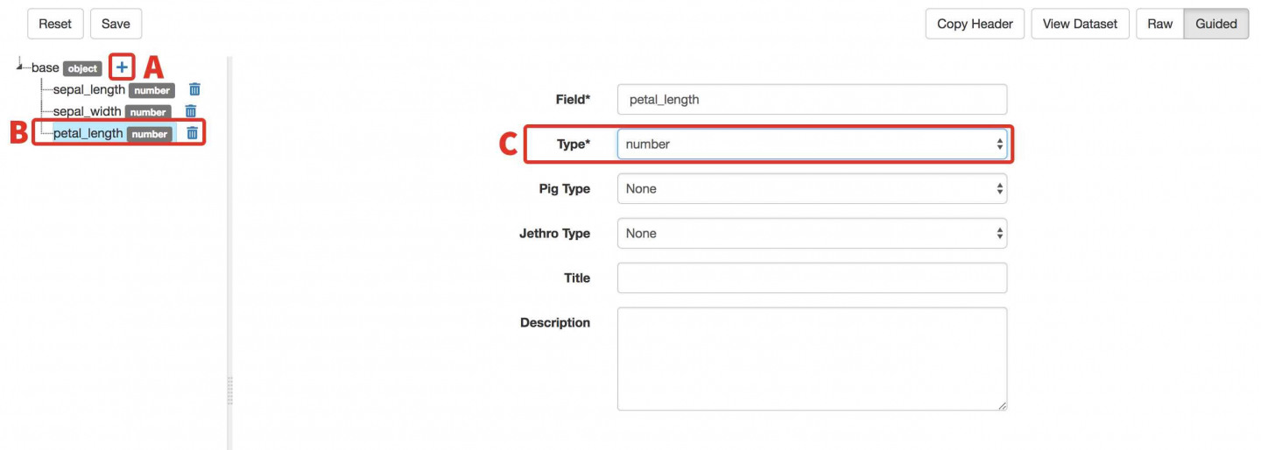Delete the sepal_width field with its trash icon
The width and height of the screenshot is (1261, 450).
pyautogui.click(x=190, y=111)
